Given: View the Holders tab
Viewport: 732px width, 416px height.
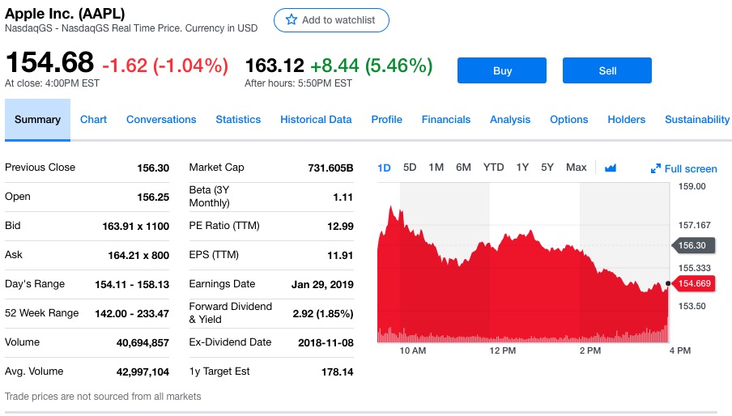Looking at the screenshot, I should click(x=626, y=120).
